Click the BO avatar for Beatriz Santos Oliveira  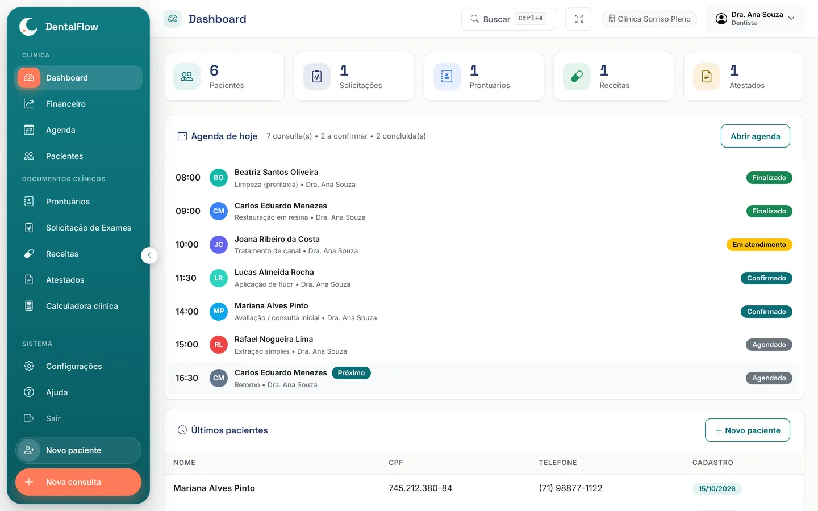pyautogui.click(x=219, y=178)
